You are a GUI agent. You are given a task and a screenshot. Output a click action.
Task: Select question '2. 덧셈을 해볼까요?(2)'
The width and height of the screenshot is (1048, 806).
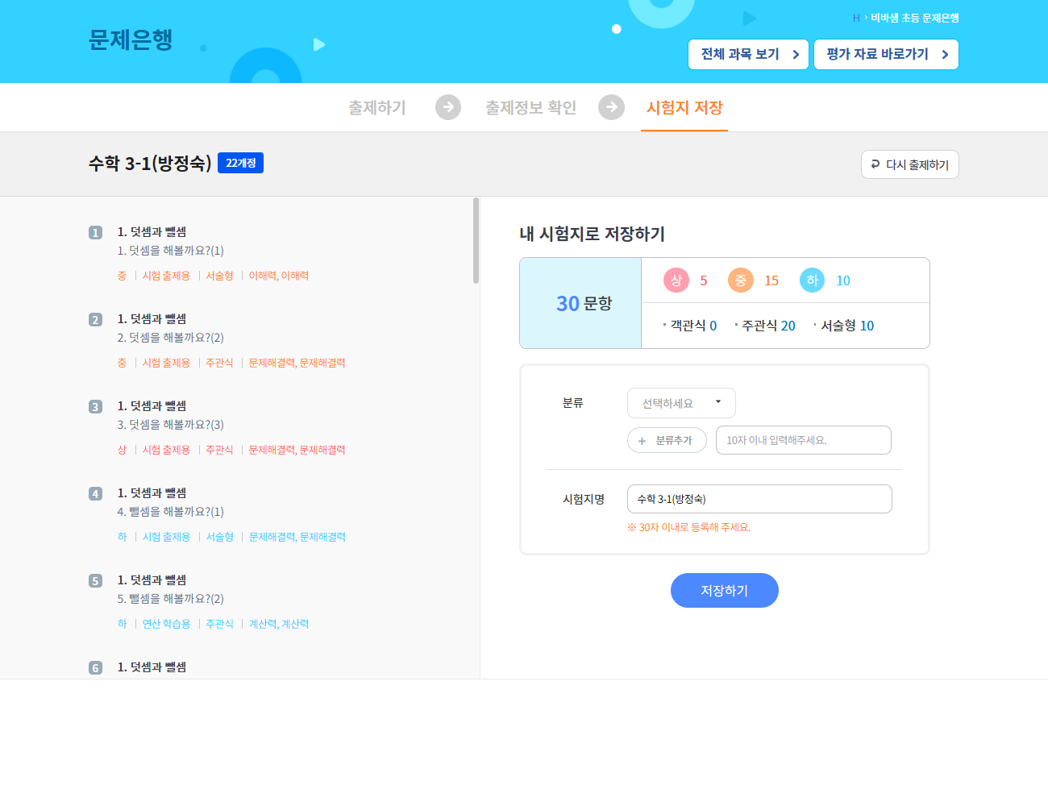(x=171, y=338)
